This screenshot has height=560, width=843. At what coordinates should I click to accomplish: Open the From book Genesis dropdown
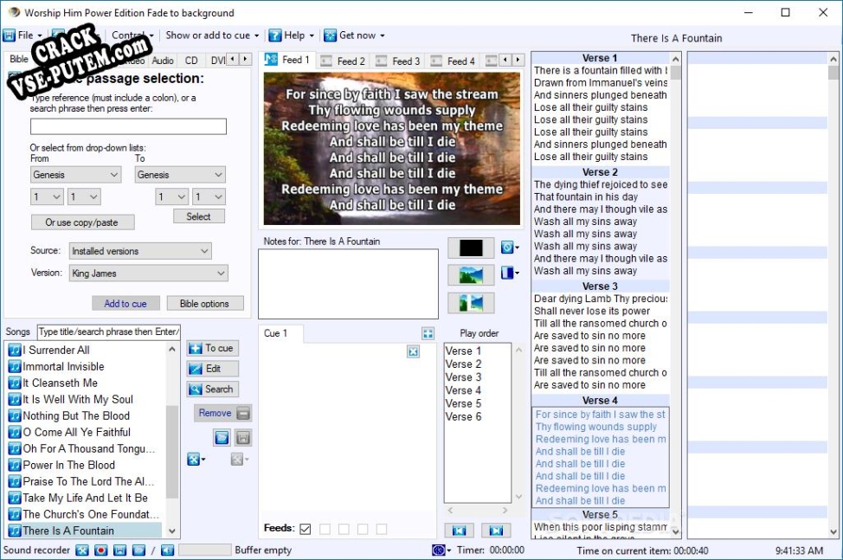(76, 175)
